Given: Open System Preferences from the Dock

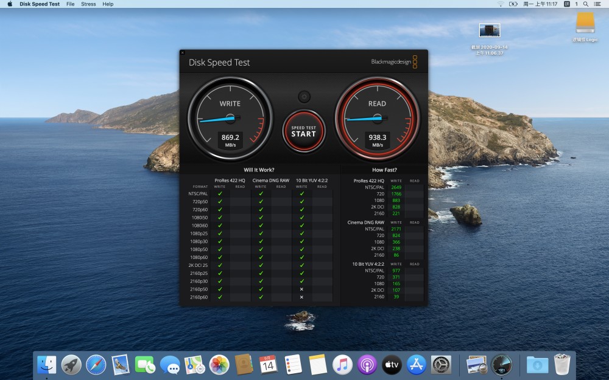Looking at the screenshot, I should click(x=441, y=365).
